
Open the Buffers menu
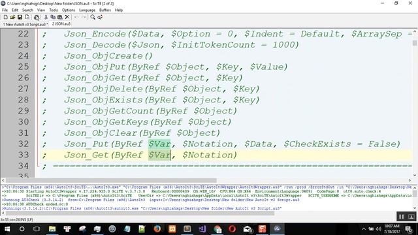point(104,10)
